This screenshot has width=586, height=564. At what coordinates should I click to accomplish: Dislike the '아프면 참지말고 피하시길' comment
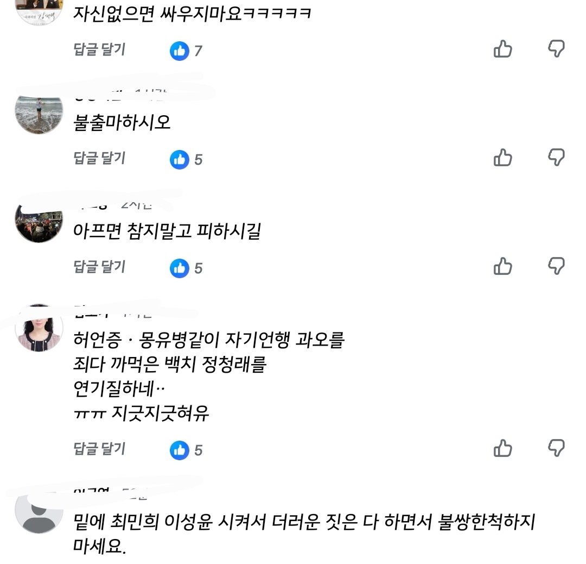tap(556, 266)
